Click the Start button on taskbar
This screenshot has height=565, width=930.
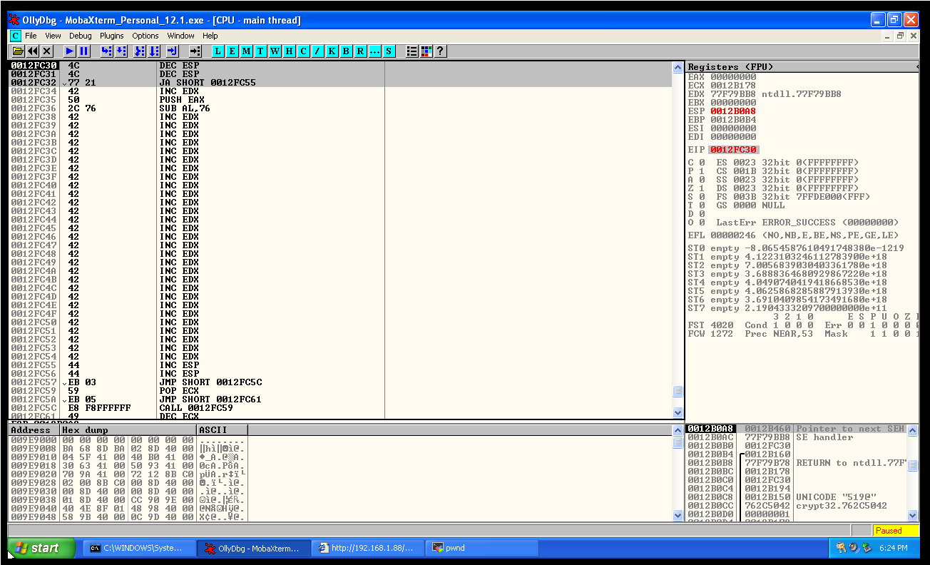click(x=41, y=548)
